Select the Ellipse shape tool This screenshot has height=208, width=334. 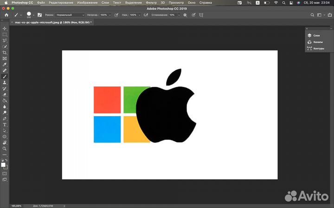[x=5, y=137]
